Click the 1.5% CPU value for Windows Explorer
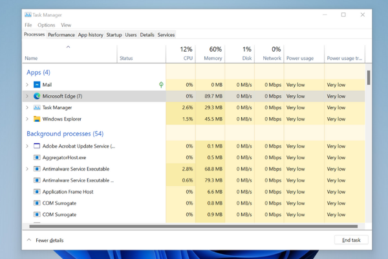Viewport: 388px width, 259px height. (188, 119)
